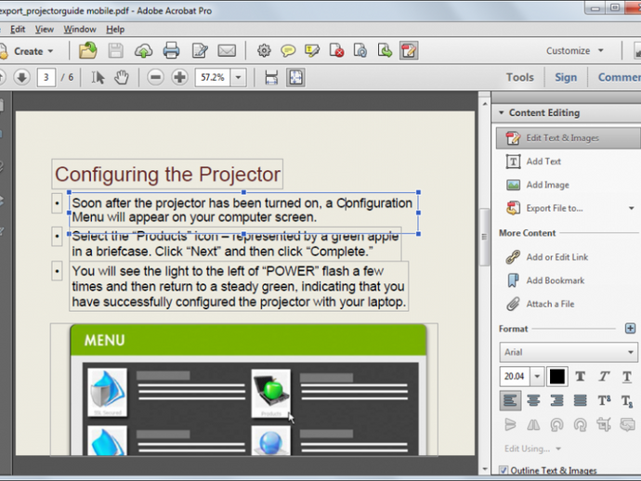Open the Customize dropdown

point(575,51)
